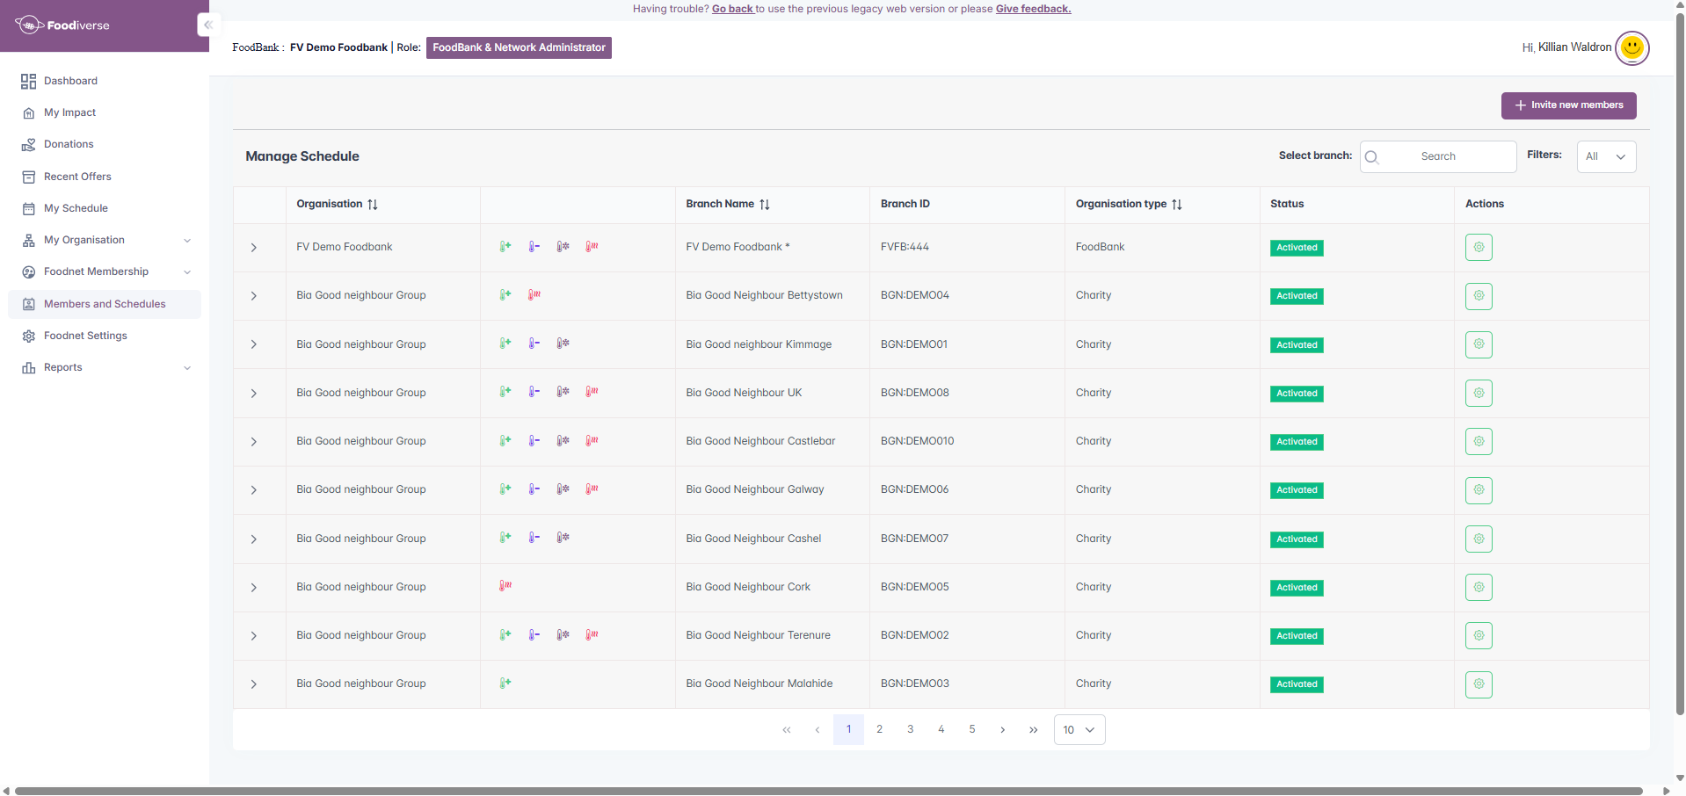This screenshot has height=796, width=1686.
Task: Open Foodnet Settings in sidebar
Action: point(85,336)
